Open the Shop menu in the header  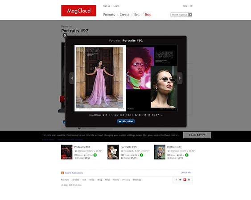pos(148,15)
